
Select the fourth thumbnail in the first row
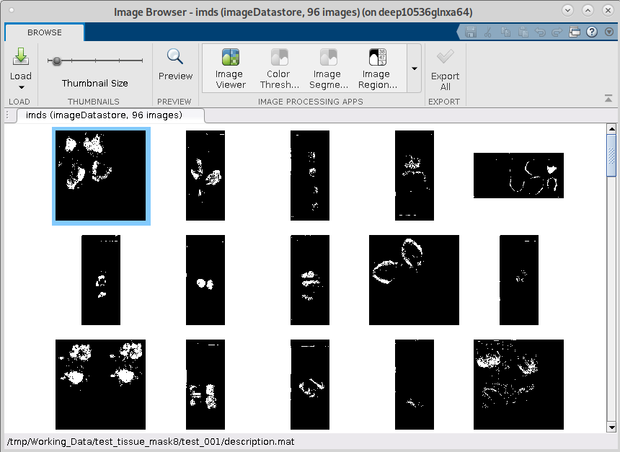(414, 176)
